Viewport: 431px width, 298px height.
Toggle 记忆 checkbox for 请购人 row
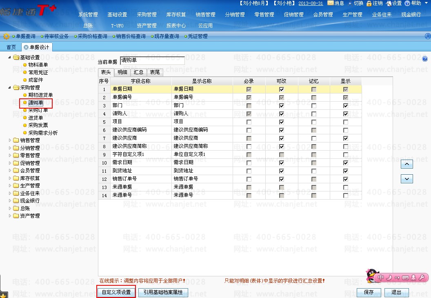[x=314, y=114]
